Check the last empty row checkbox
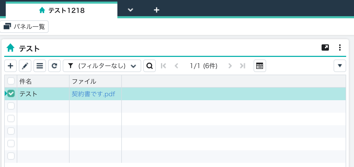Image resolution: width=354 pixels, height=167 pixels. [11, 156]
